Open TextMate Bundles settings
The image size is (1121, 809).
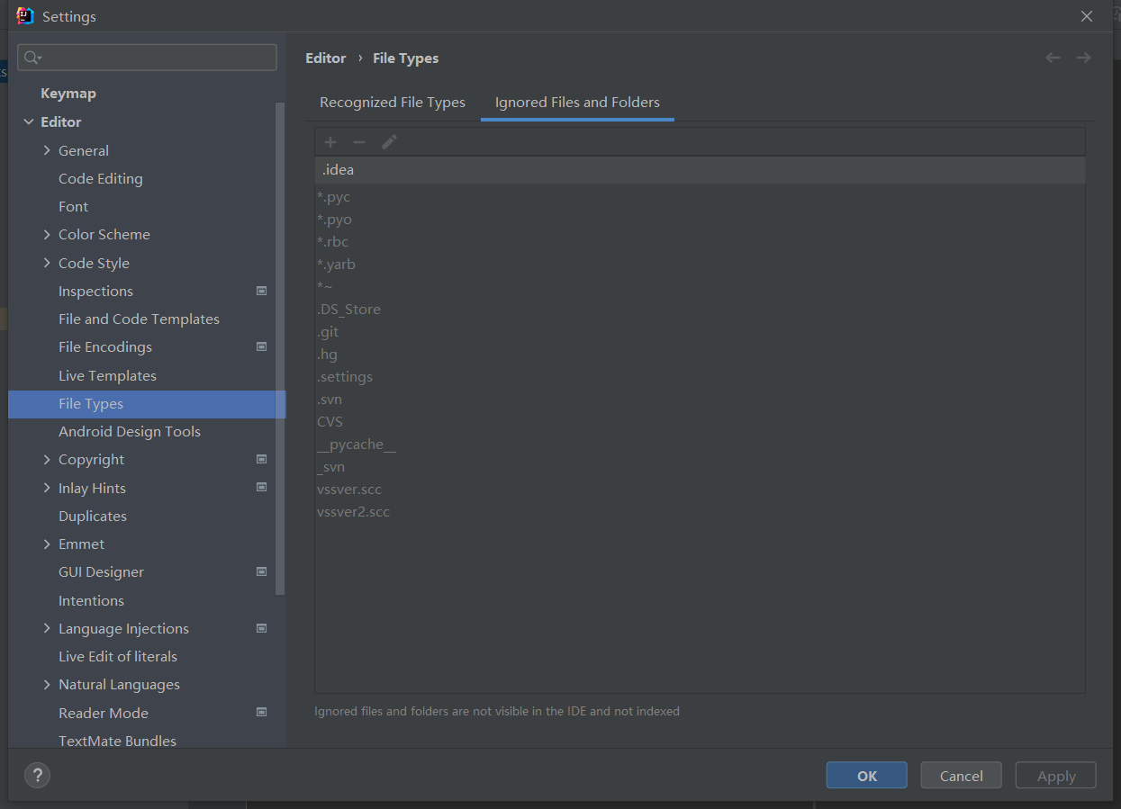pyautogui.click(x=117, y=741)
